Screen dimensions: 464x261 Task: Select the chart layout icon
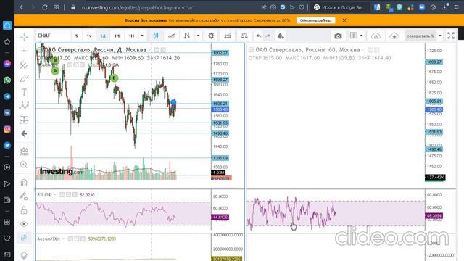(x=354, y=36)
